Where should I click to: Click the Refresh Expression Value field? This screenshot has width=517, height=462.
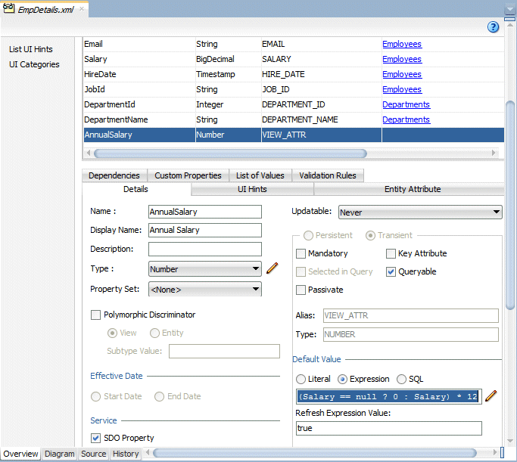[389, 429]
